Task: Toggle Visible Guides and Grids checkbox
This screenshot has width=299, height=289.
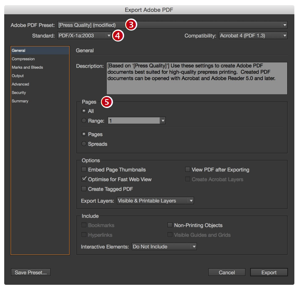Action: click(x=170, y=235)
